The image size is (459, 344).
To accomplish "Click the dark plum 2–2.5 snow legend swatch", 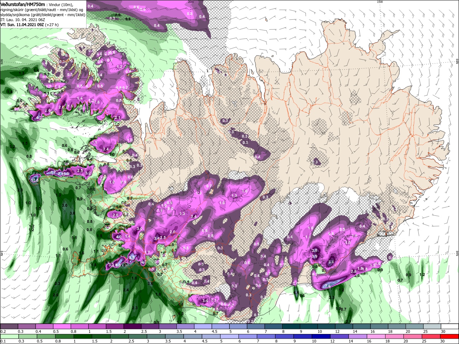I will click(x=132, y=327).
